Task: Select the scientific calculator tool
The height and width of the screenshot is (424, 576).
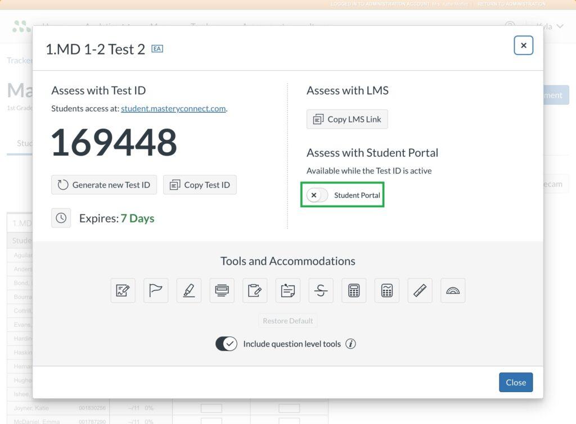Action: point(386,290)
